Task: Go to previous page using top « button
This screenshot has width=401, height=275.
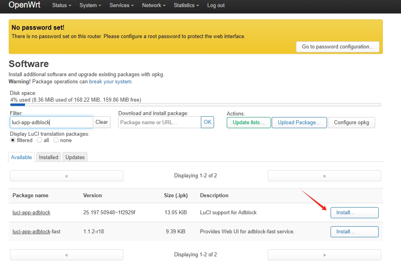Action: click(x=66, y=176)
